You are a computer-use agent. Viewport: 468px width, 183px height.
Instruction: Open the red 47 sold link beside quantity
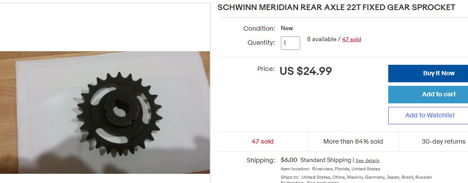tap(351, 39)
